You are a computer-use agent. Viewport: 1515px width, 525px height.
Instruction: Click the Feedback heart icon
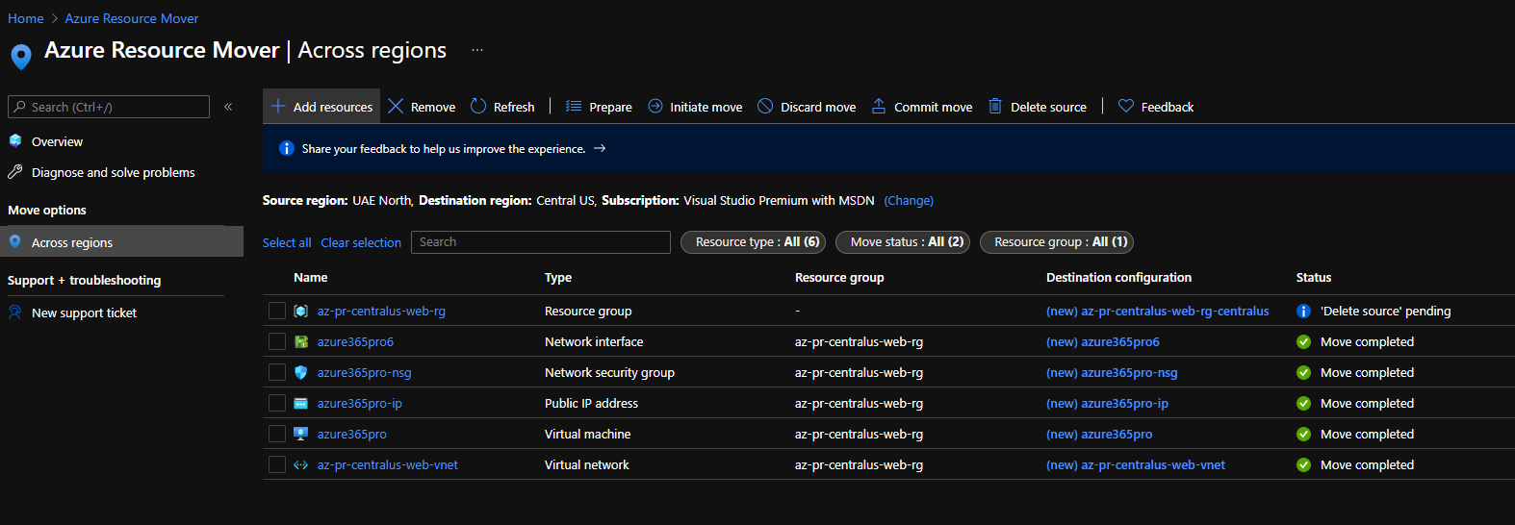click(x=1126, y=107)
